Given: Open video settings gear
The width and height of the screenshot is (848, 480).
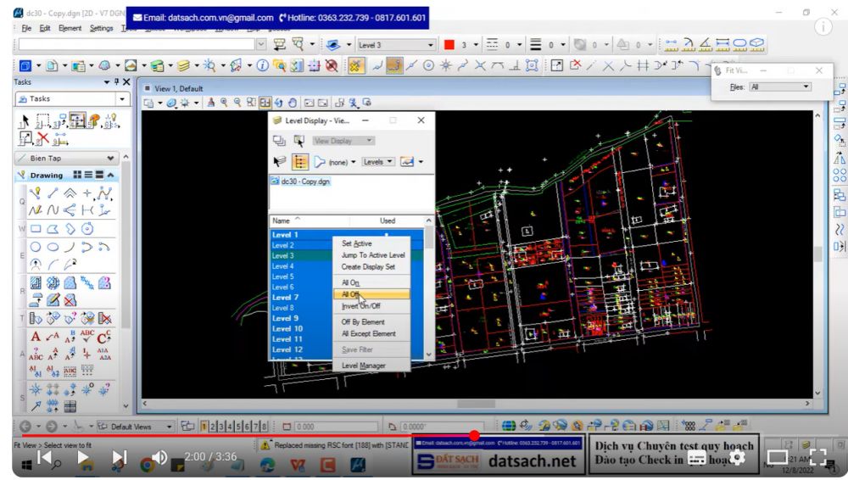Looking at the screenshot, I should coord(737,458).
